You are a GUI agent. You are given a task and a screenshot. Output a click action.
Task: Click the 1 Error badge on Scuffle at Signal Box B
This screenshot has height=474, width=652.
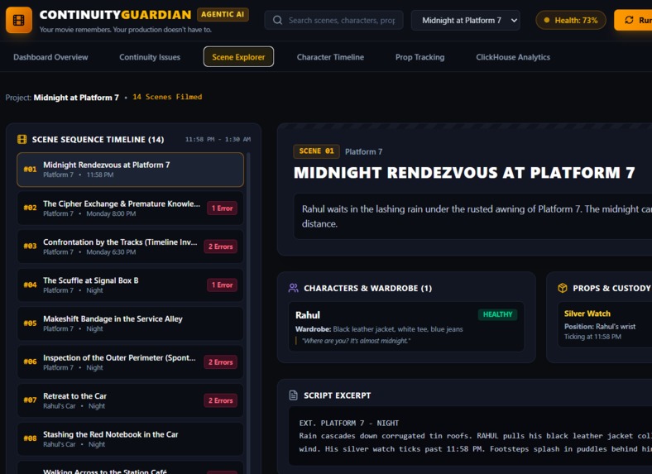coord(222,285)
